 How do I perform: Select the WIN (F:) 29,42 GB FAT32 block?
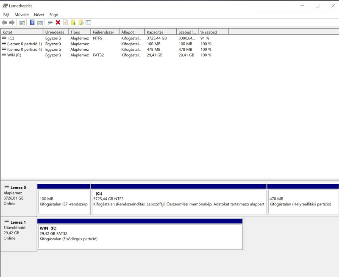pyautogui.click(x=140, y=235)
